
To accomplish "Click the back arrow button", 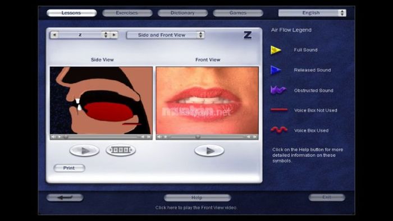I will pyautogui.click(x=65, y=197).
